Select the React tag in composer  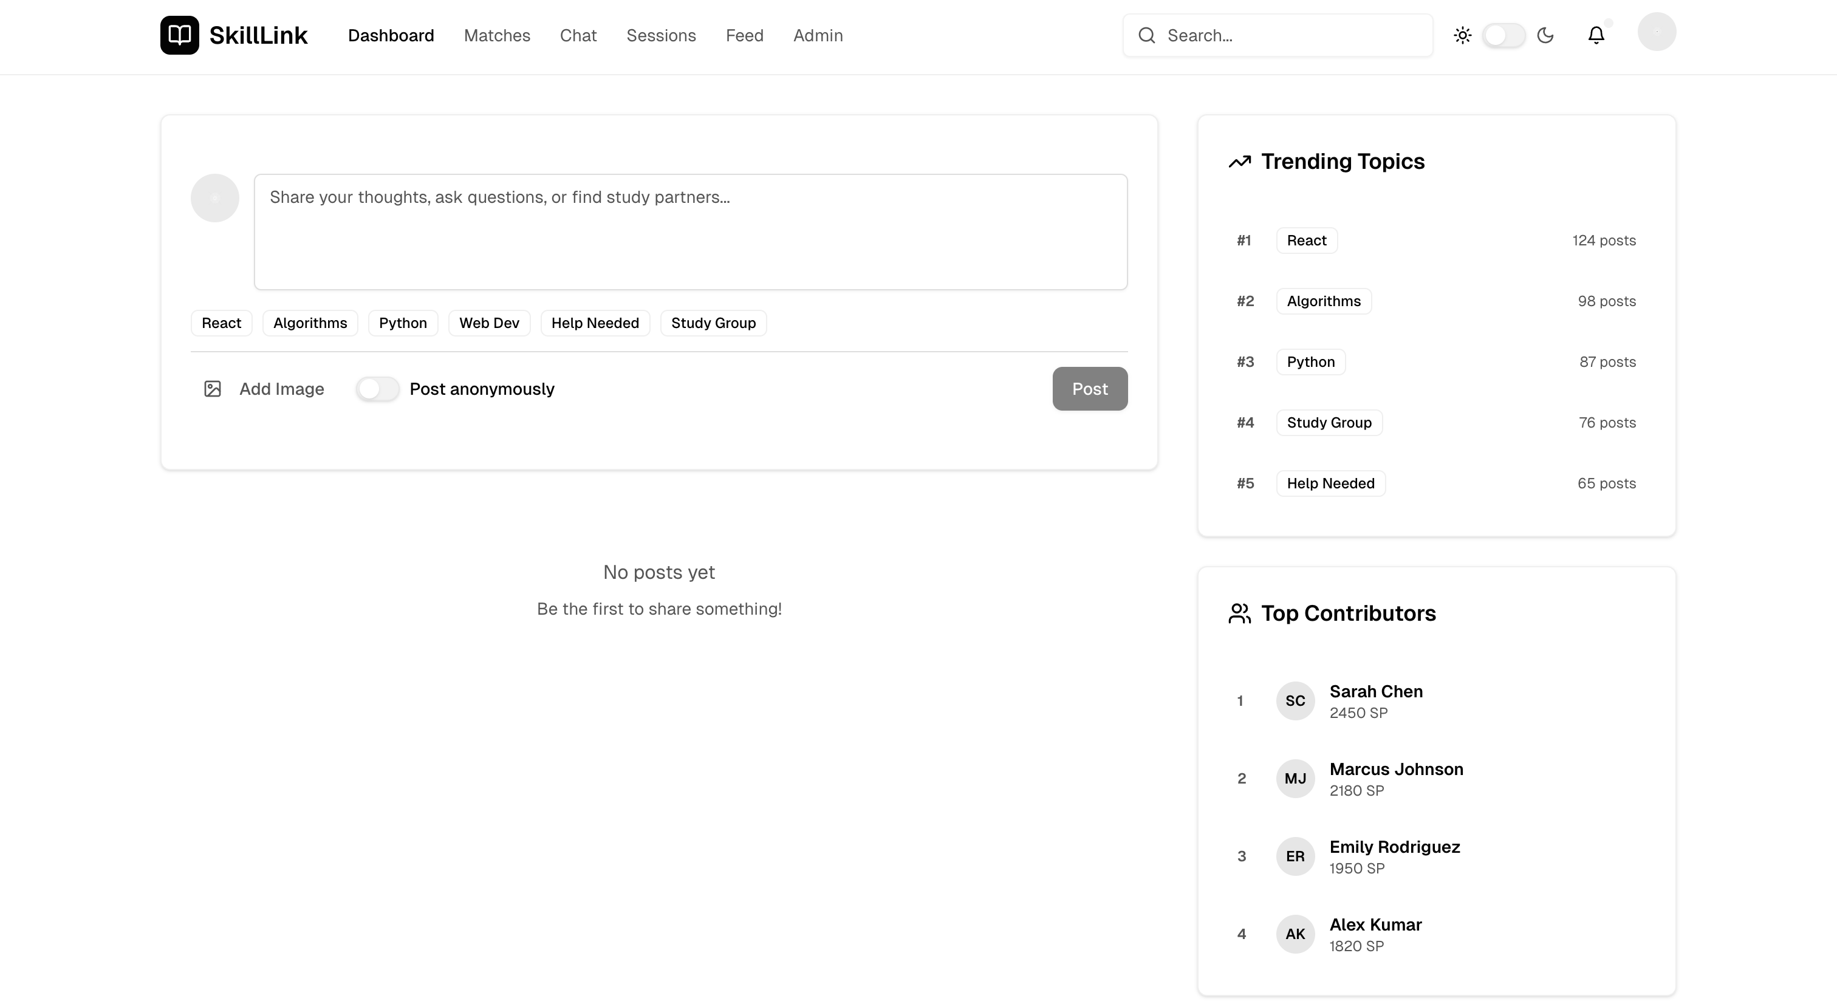221,323
